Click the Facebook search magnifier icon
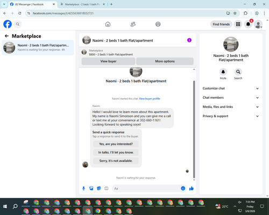 point(18,24)
